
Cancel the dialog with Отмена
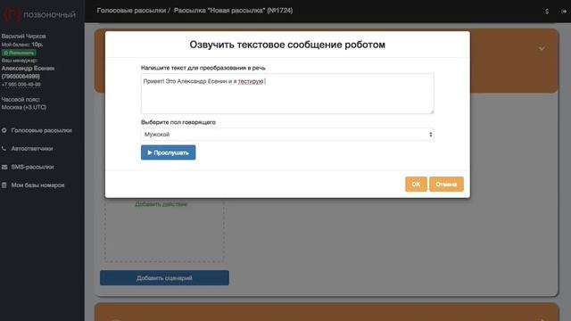point(446,185)
